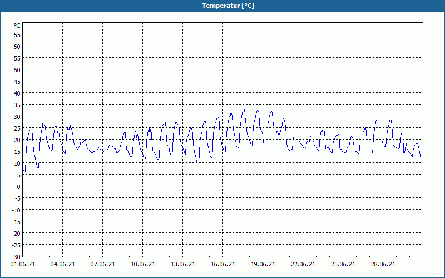Click the Temperatur [°C] chart title

click(228, 6)
